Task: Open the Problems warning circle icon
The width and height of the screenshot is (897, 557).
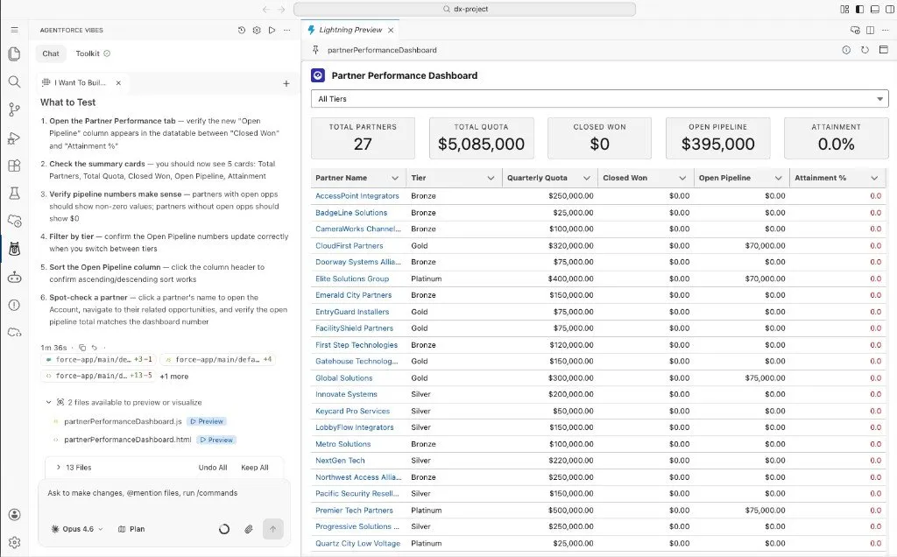Action: [x=14, y=305]
